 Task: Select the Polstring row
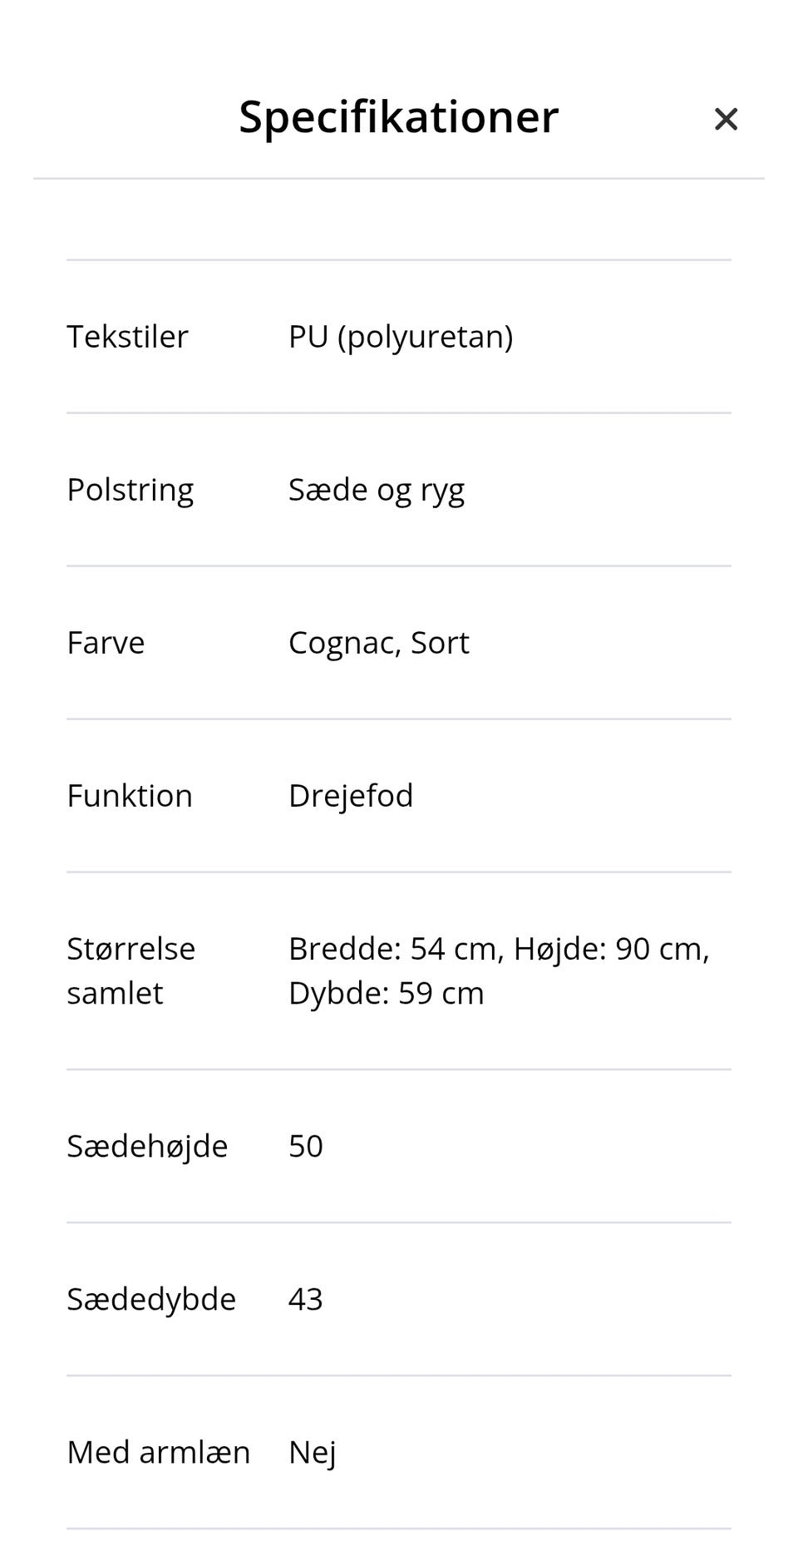(130, 489)
